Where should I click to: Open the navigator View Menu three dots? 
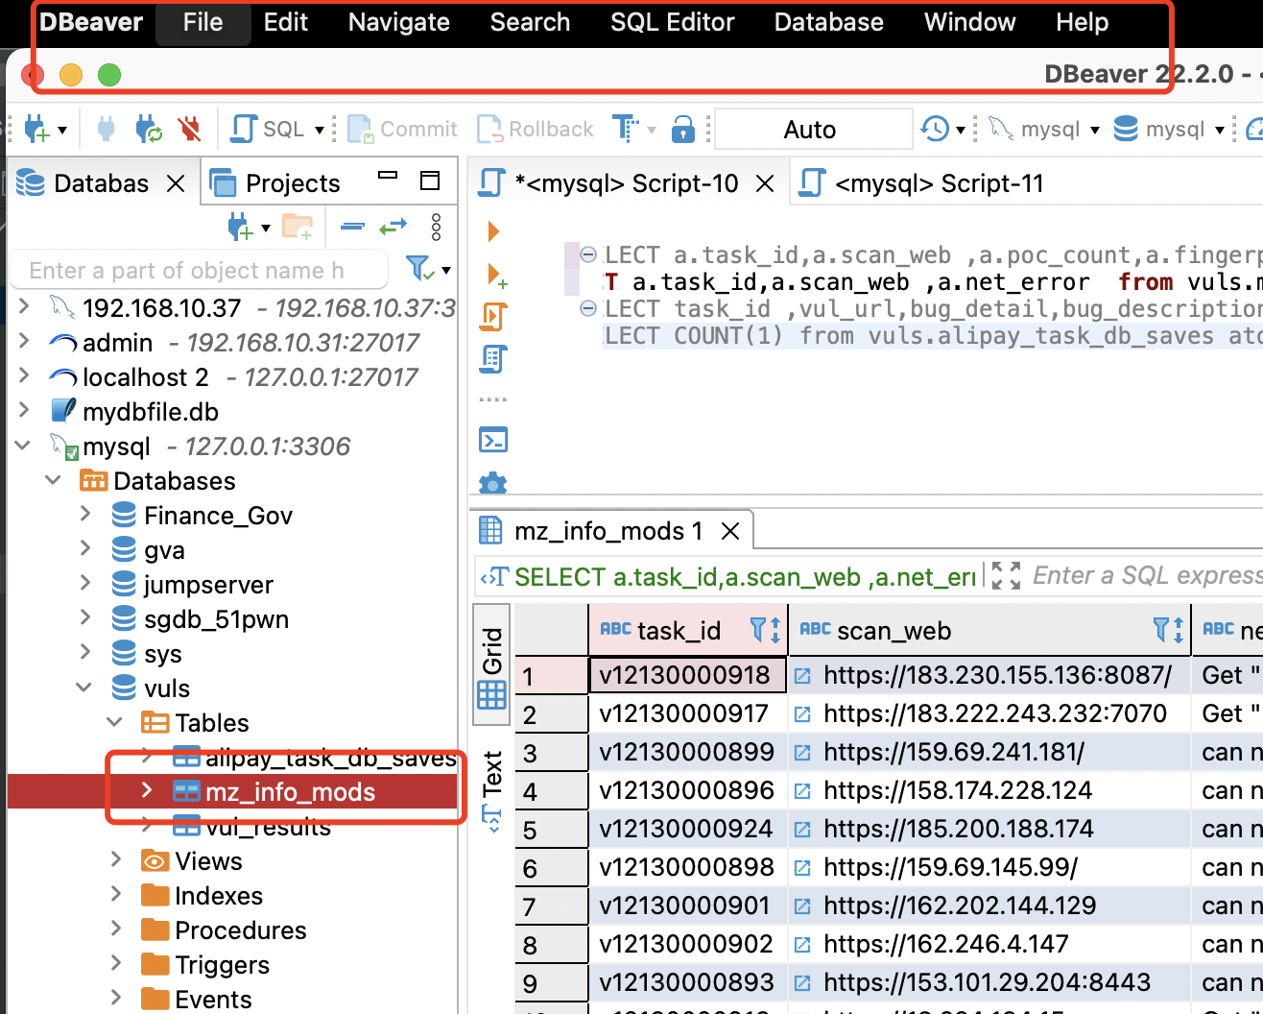coord(437,228)
